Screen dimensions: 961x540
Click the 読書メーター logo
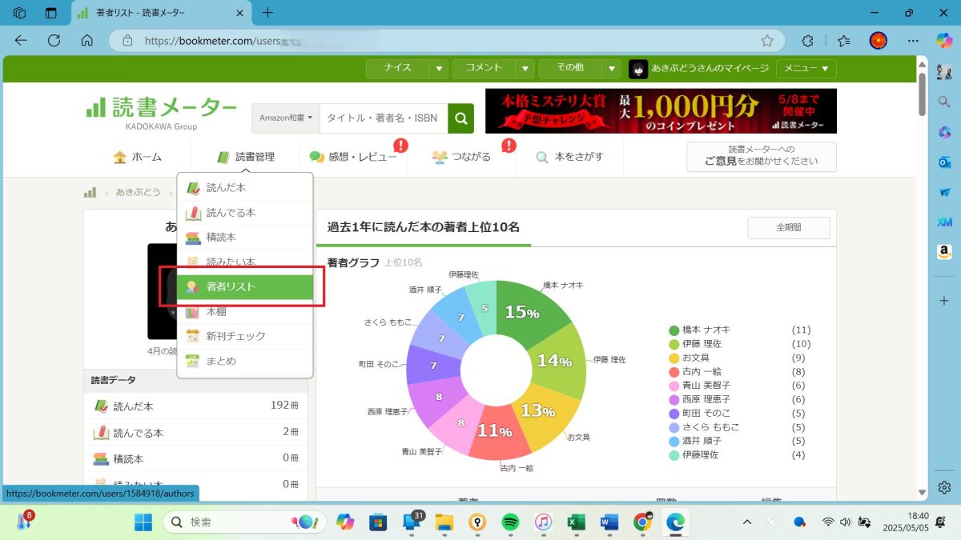[161, 110]
